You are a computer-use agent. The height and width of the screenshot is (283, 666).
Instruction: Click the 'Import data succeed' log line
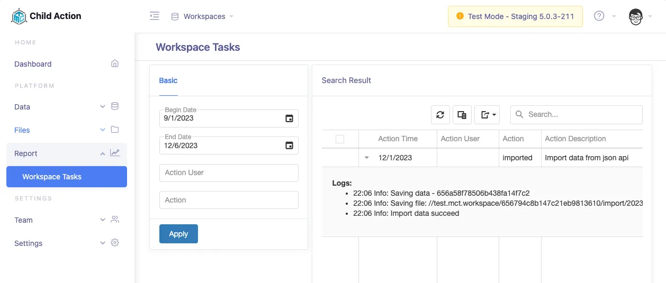[x=406, y=213]
